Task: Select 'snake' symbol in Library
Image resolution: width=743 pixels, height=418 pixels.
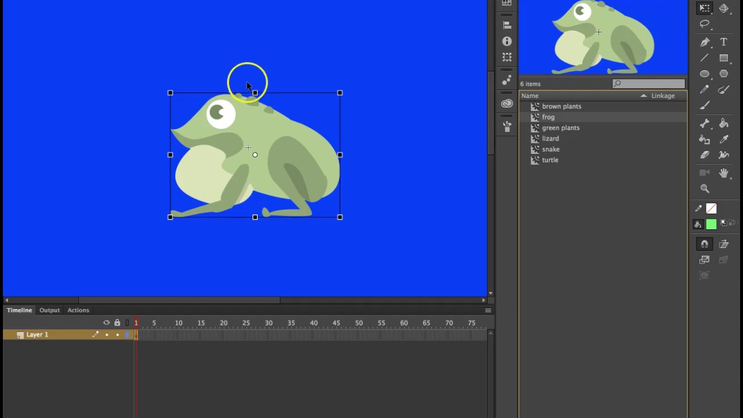Action: [x=550, y=149]
